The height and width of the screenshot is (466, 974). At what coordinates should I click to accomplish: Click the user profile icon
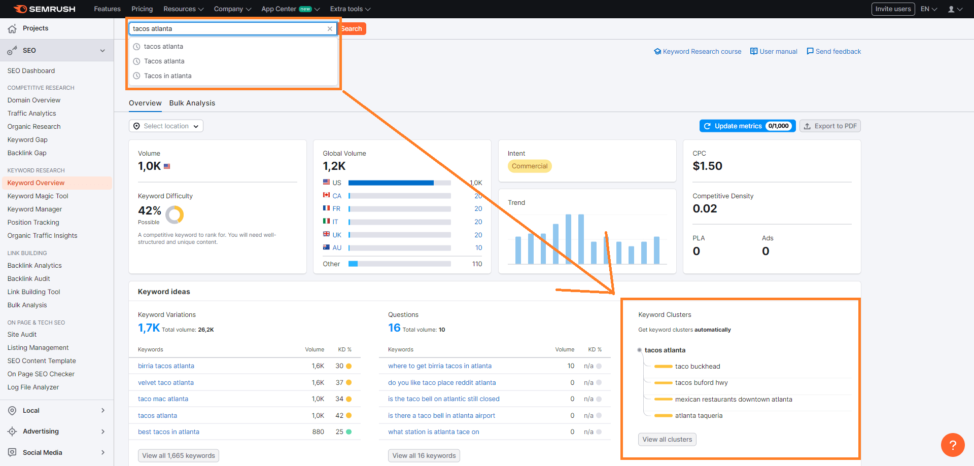951,9
